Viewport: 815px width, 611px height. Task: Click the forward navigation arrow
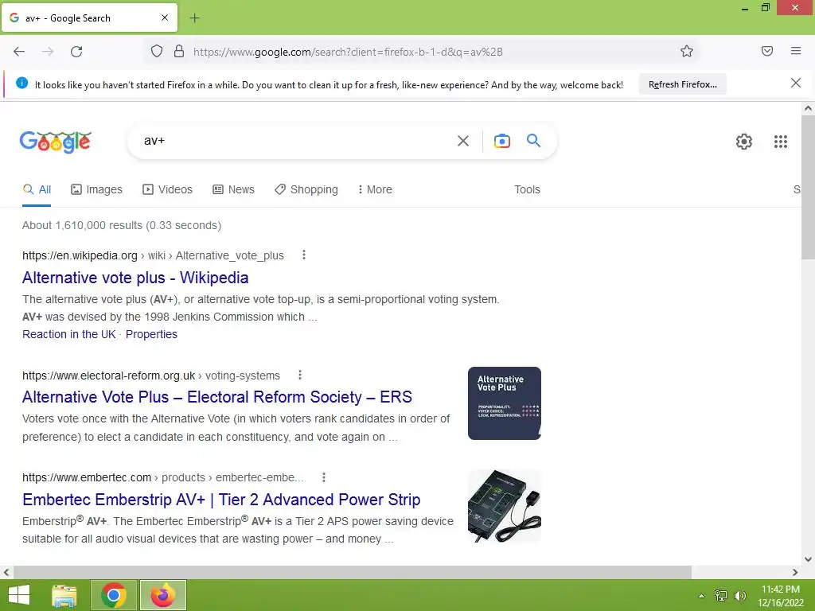coord(48,52)
